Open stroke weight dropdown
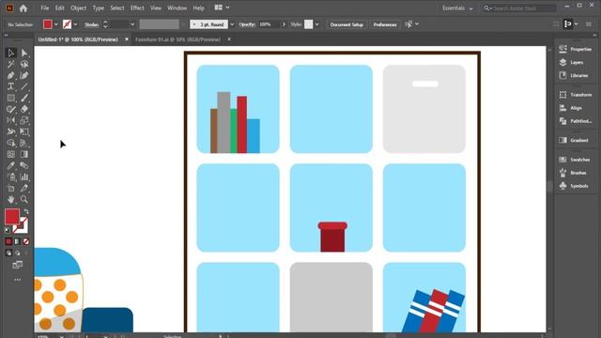The width and height of the screenshot is (601, 338). tap(132, 24)
